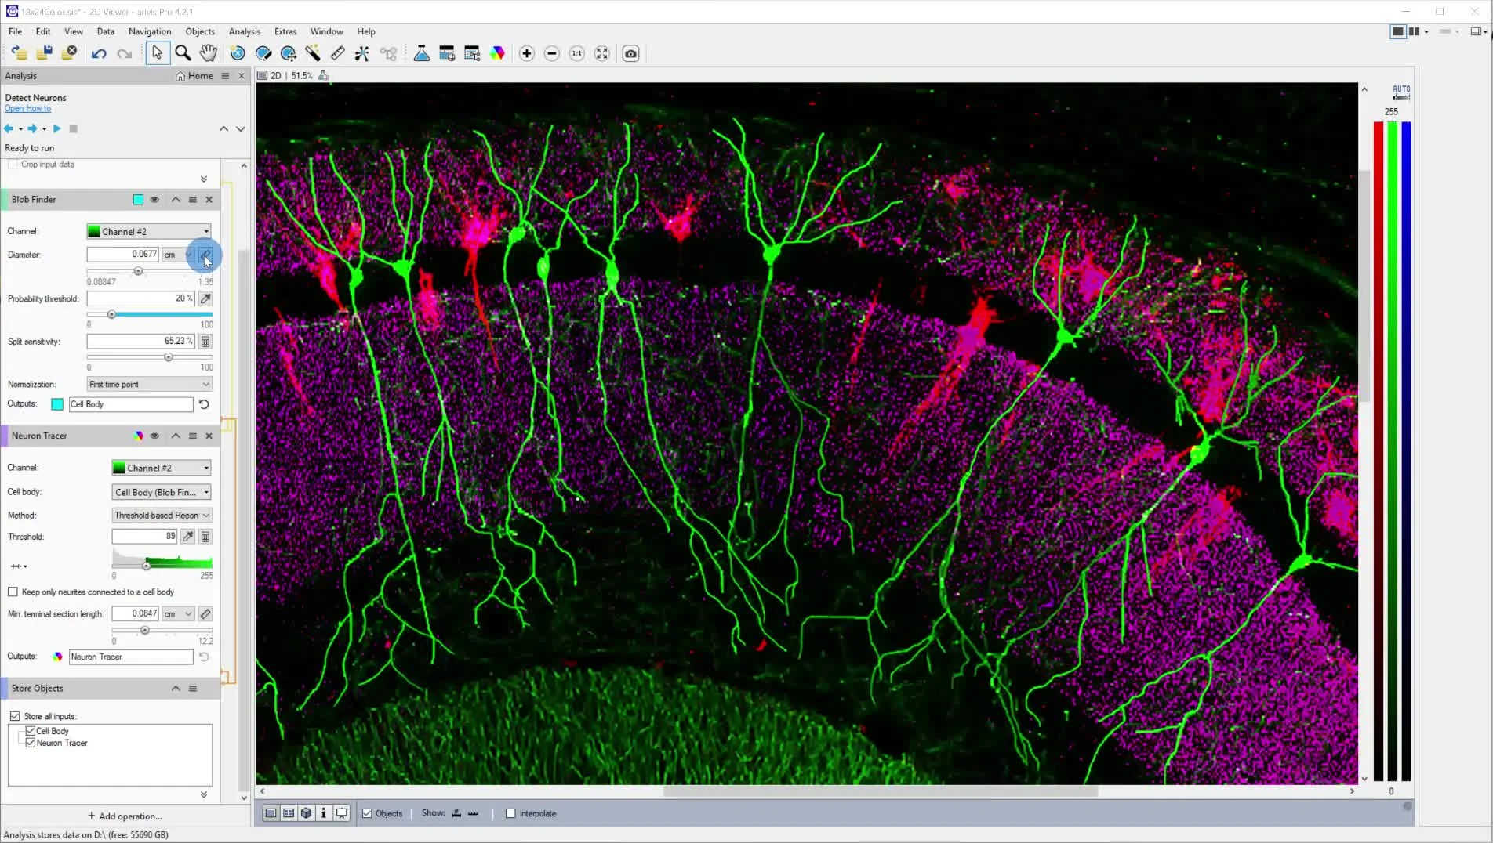Remove the Blob Finder operation
Screen dimensions: 1493x843
click(x=209, y=200)
